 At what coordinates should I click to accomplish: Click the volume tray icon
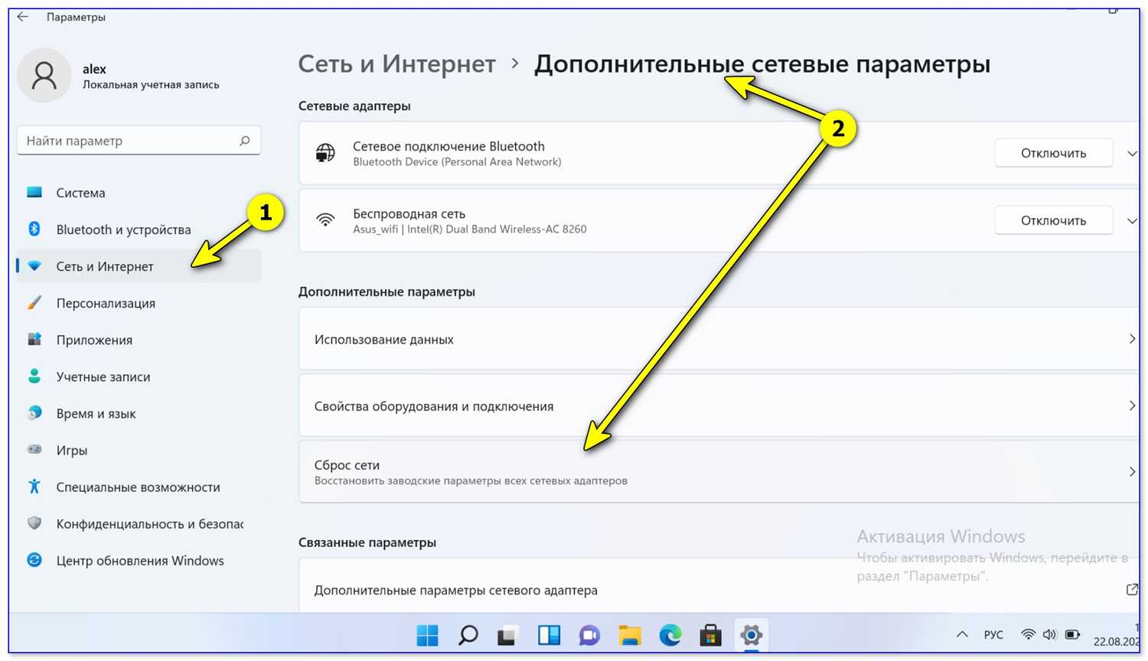pyautogui.click(x=1050, y=634)
